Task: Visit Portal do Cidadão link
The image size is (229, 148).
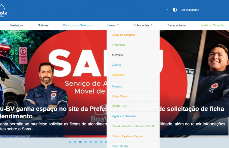Action: click(x=212, y=25)
